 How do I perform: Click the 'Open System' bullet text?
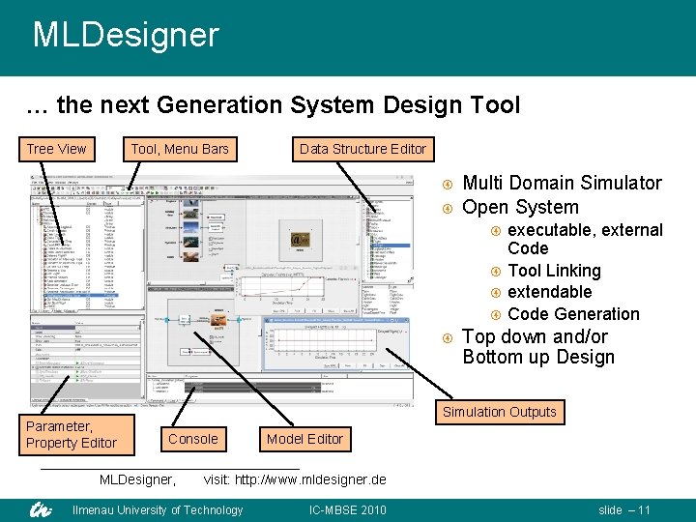coord(520,207)
